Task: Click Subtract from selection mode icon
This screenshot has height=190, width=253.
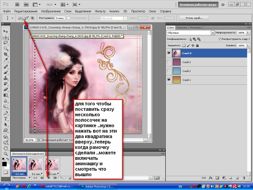Action: [28, 18]
